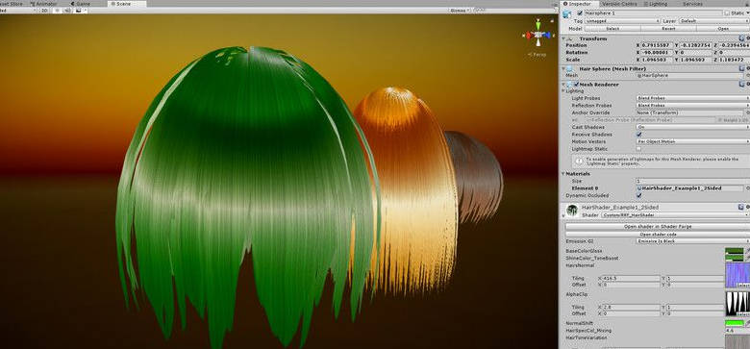This screenshot has width=750, height=349.
Task: Open the Mesh Renderer help icon
Action: click(x=742, y=85)
